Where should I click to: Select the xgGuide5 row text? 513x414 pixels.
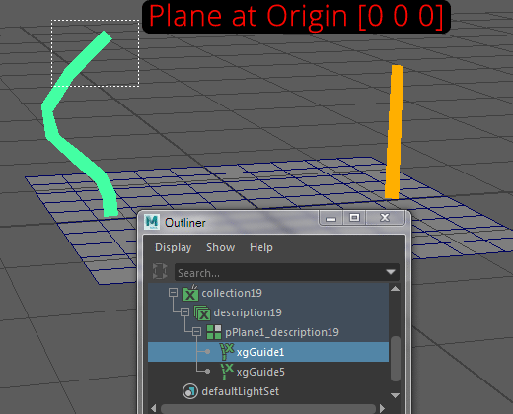(260, 372)
